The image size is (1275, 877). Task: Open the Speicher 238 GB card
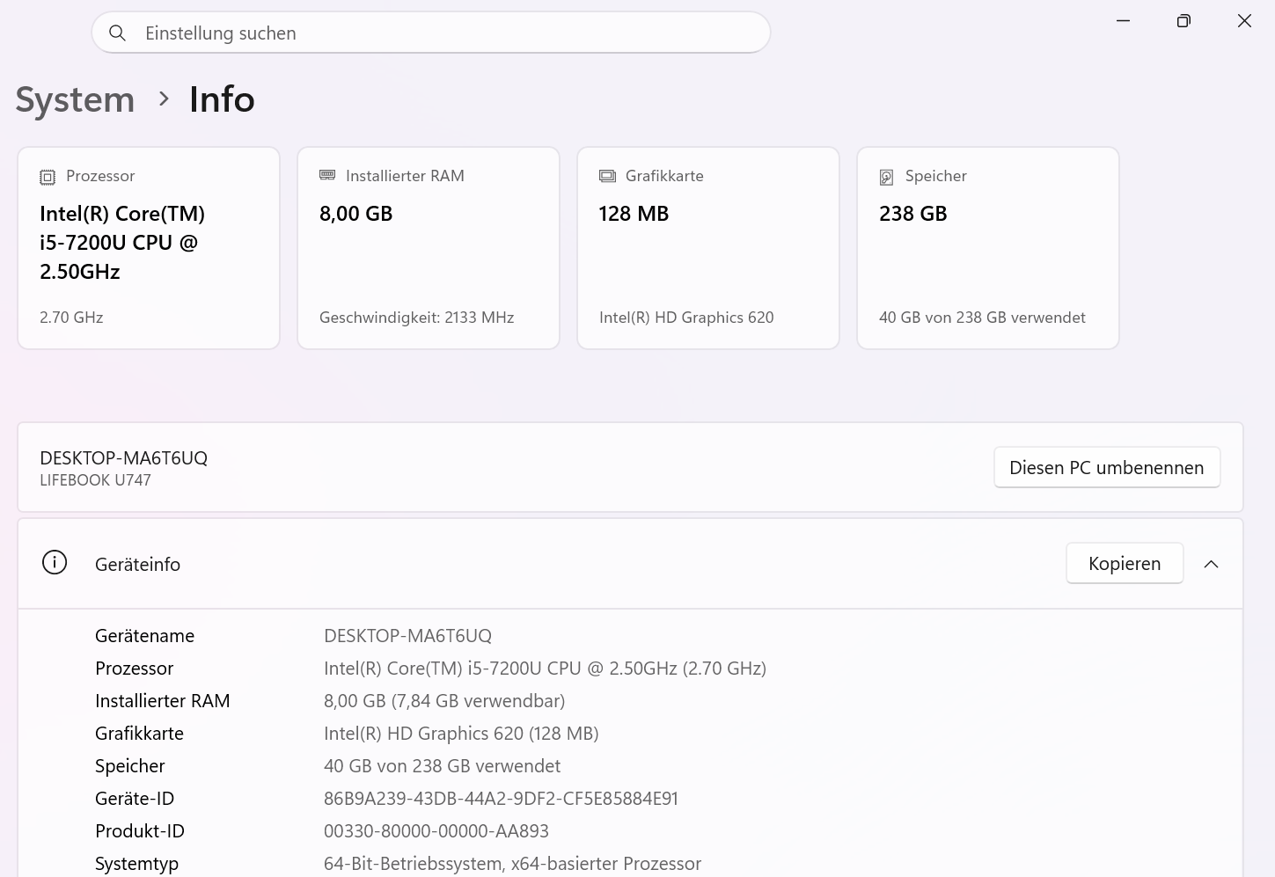988,248
